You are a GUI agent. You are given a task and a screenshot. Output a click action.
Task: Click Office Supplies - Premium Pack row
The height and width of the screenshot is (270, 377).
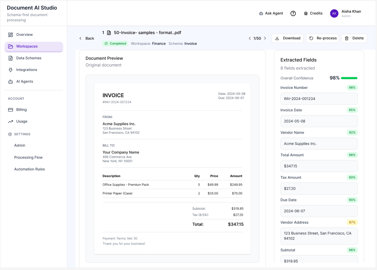click(172, 185)
